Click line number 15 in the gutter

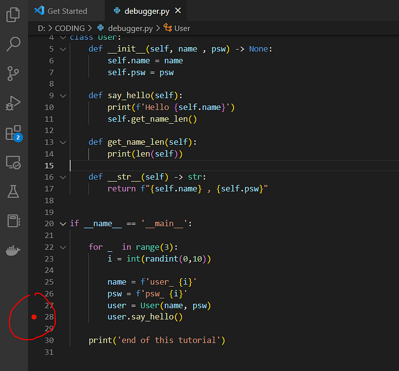(x=49, y=166)
